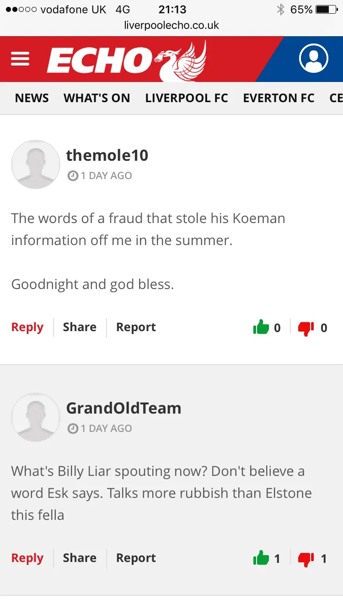The width and height of the screenshot is (343, 611).
Task: Reply to GrandOldTeam's comment
Action: coord(27,558)
